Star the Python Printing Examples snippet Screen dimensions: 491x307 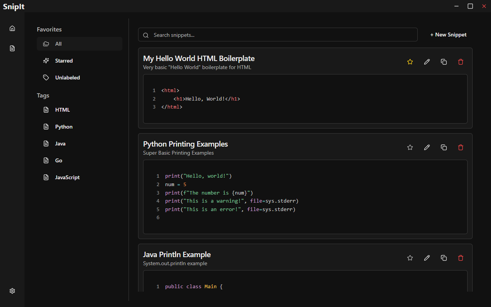click(410, 147)
